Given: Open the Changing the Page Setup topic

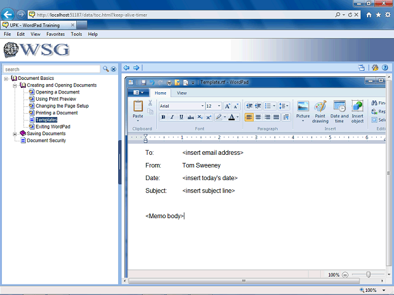Looking at the screenshot, I should tap(62, 106).
